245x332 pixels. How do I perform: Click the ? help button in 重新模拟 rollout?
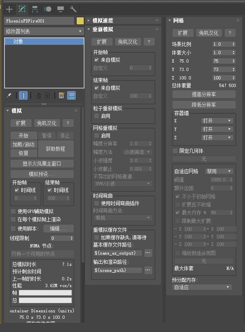[x=149, y=42]
